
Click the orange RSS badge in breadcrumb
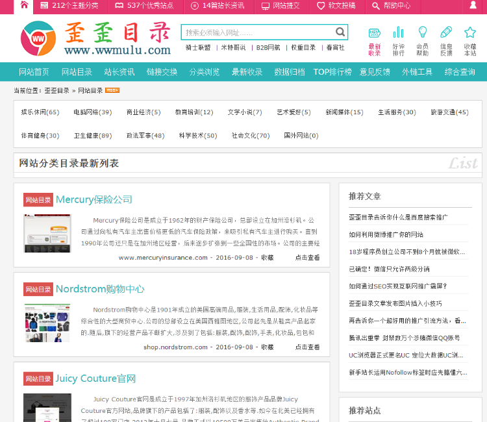112,90
